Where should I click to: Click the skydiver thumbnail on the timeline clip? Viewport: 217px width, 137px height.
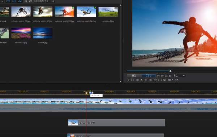(73, 123)
